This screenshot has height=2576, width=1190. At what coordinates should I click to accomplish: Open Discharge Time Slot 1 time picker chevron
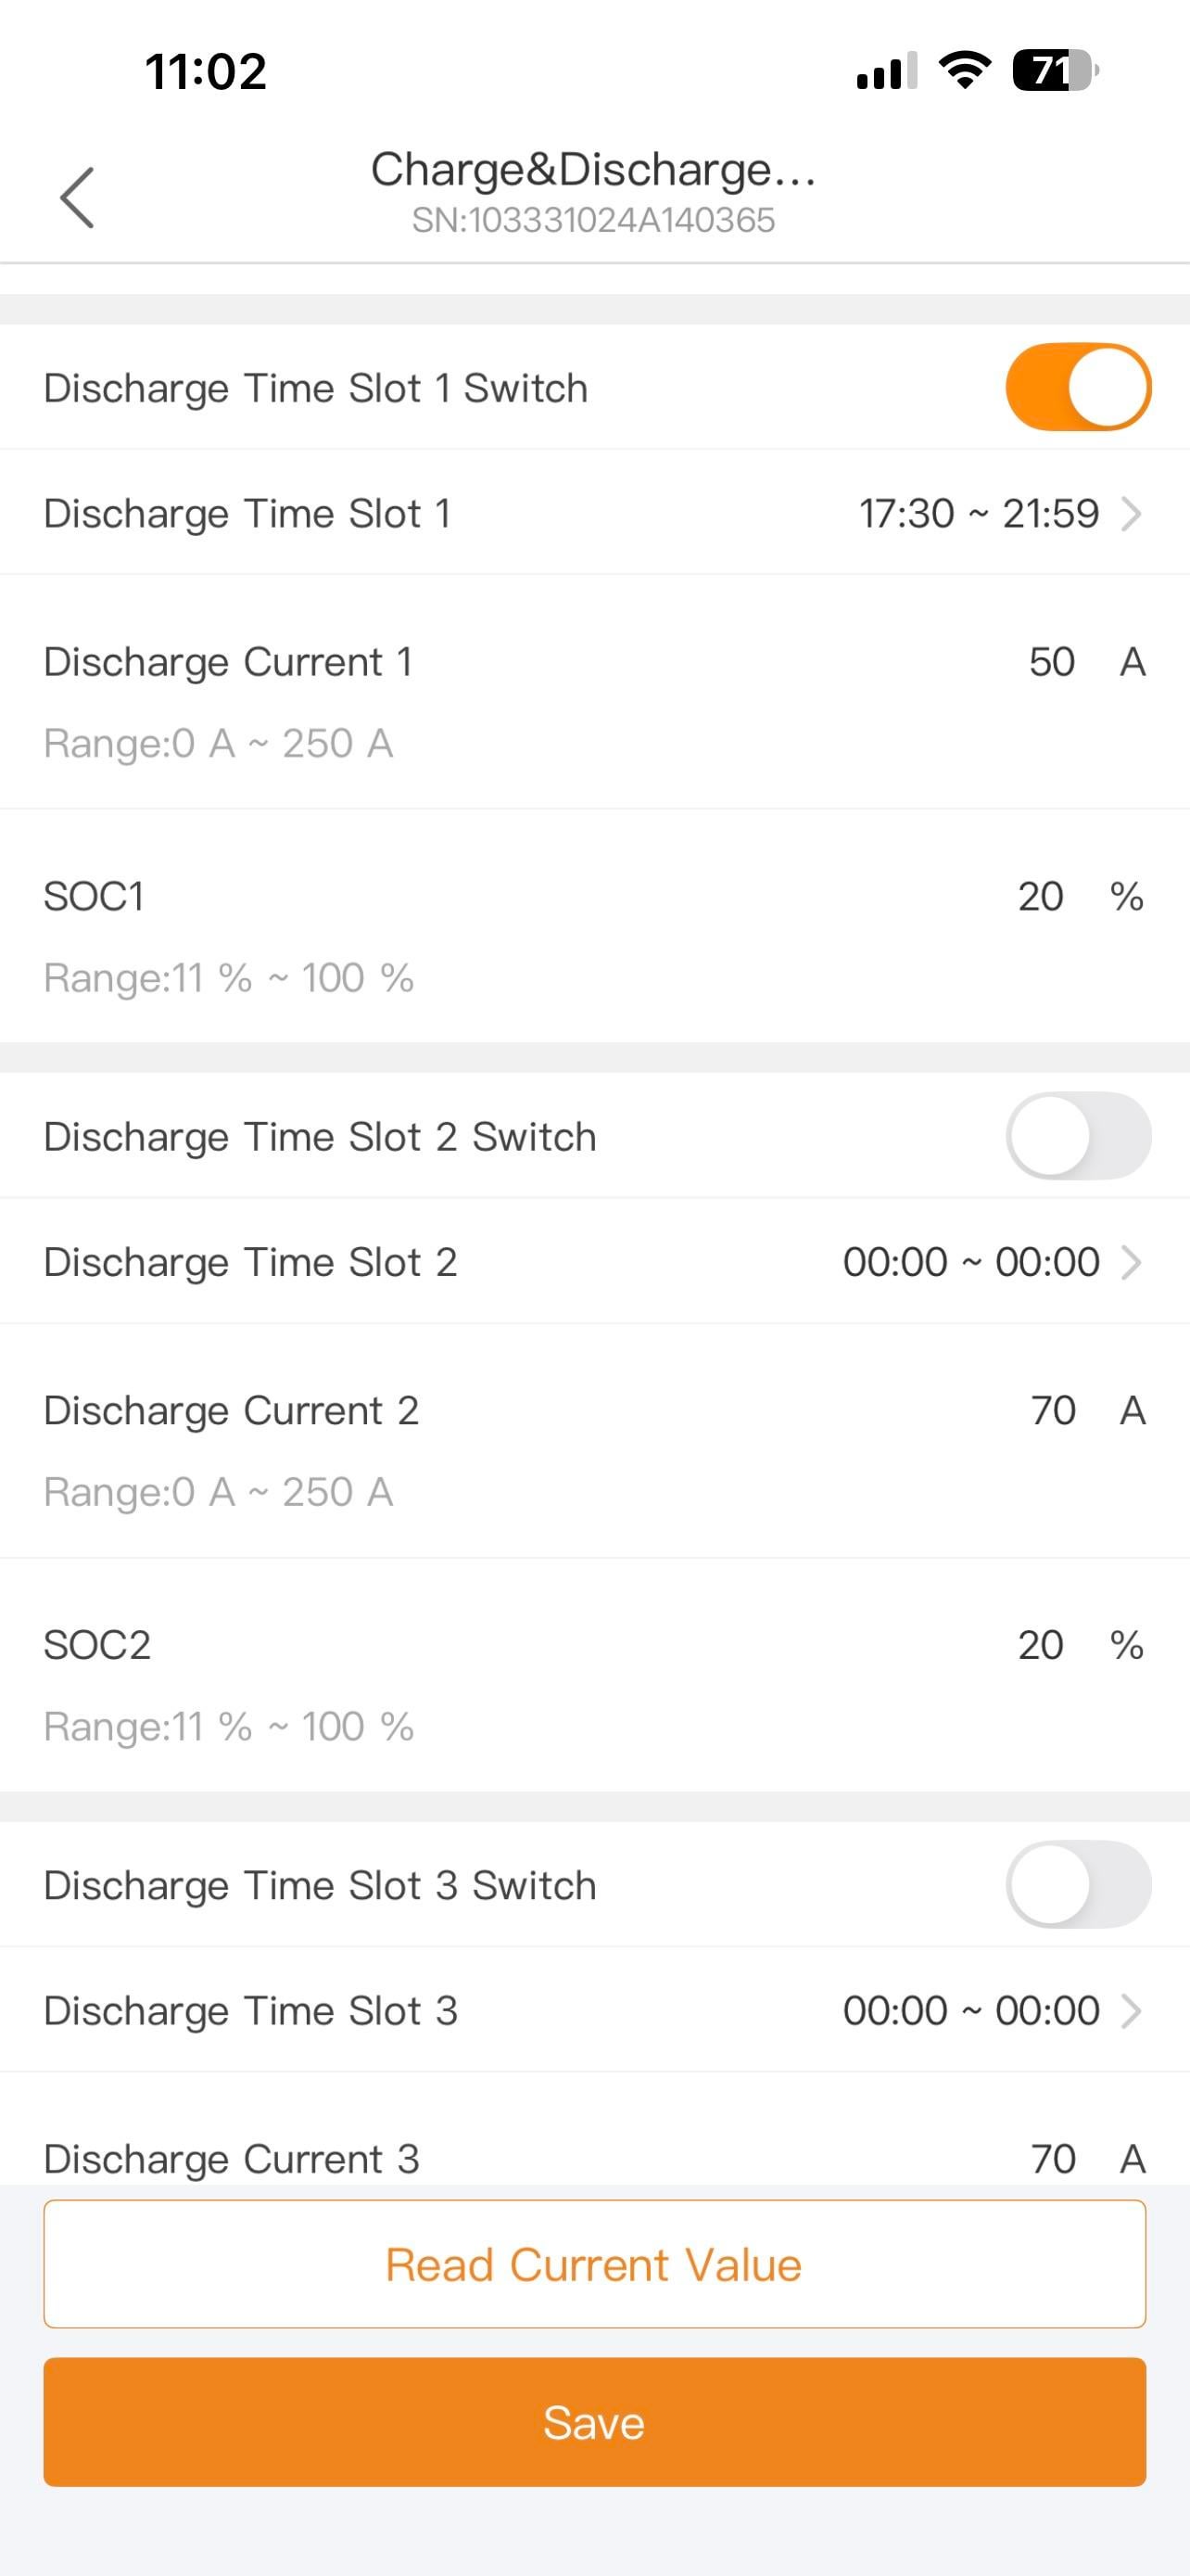[x=1131, y=514]
